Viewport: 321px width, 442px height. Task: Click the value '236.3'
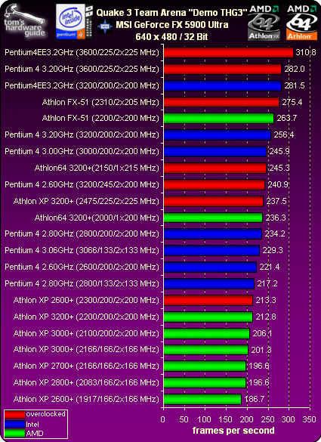(276, 218)
